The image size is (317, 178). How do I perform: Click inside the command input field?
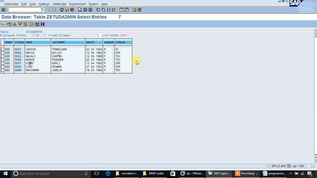pos(24,10)
